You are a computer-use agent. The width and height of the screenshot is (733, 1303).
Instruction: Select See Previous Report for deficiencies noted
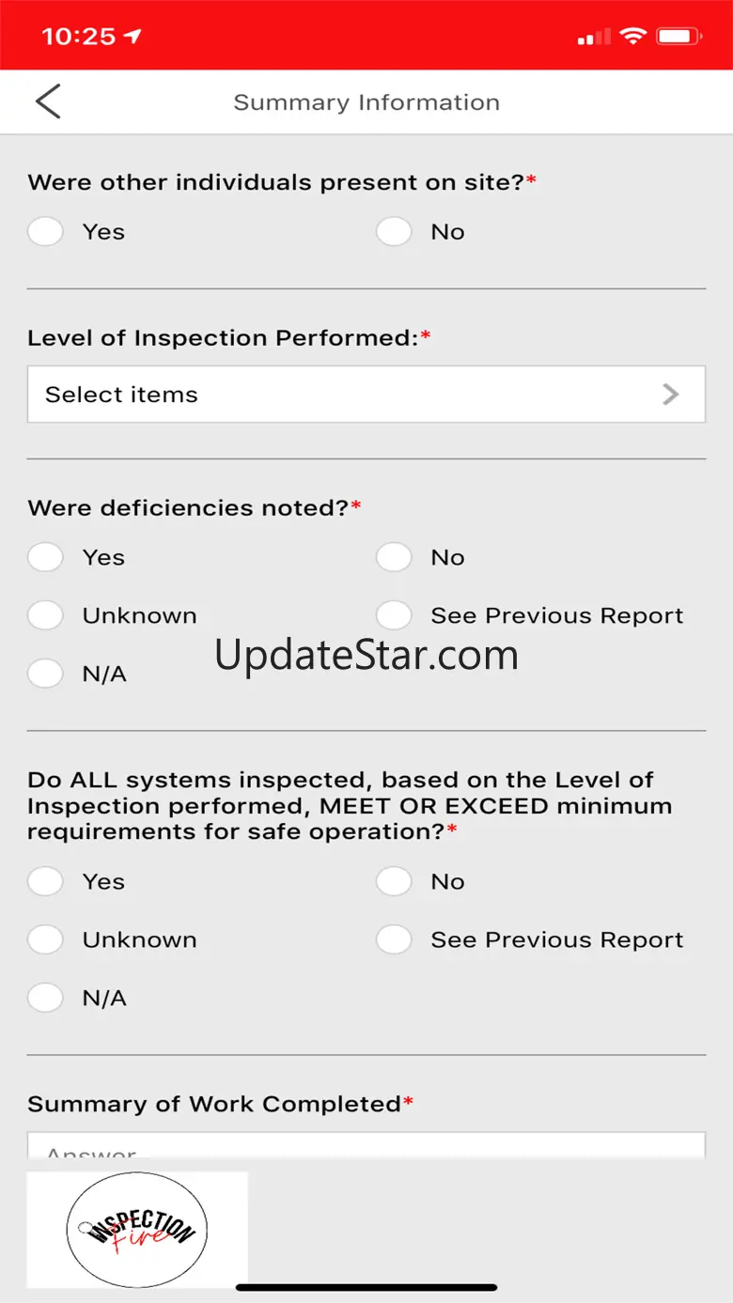(x=394, y=616)
